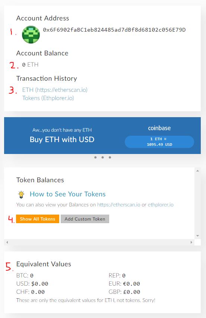
Task: Click the coinbase logo in the banner
Action: [x=159, y=128]
